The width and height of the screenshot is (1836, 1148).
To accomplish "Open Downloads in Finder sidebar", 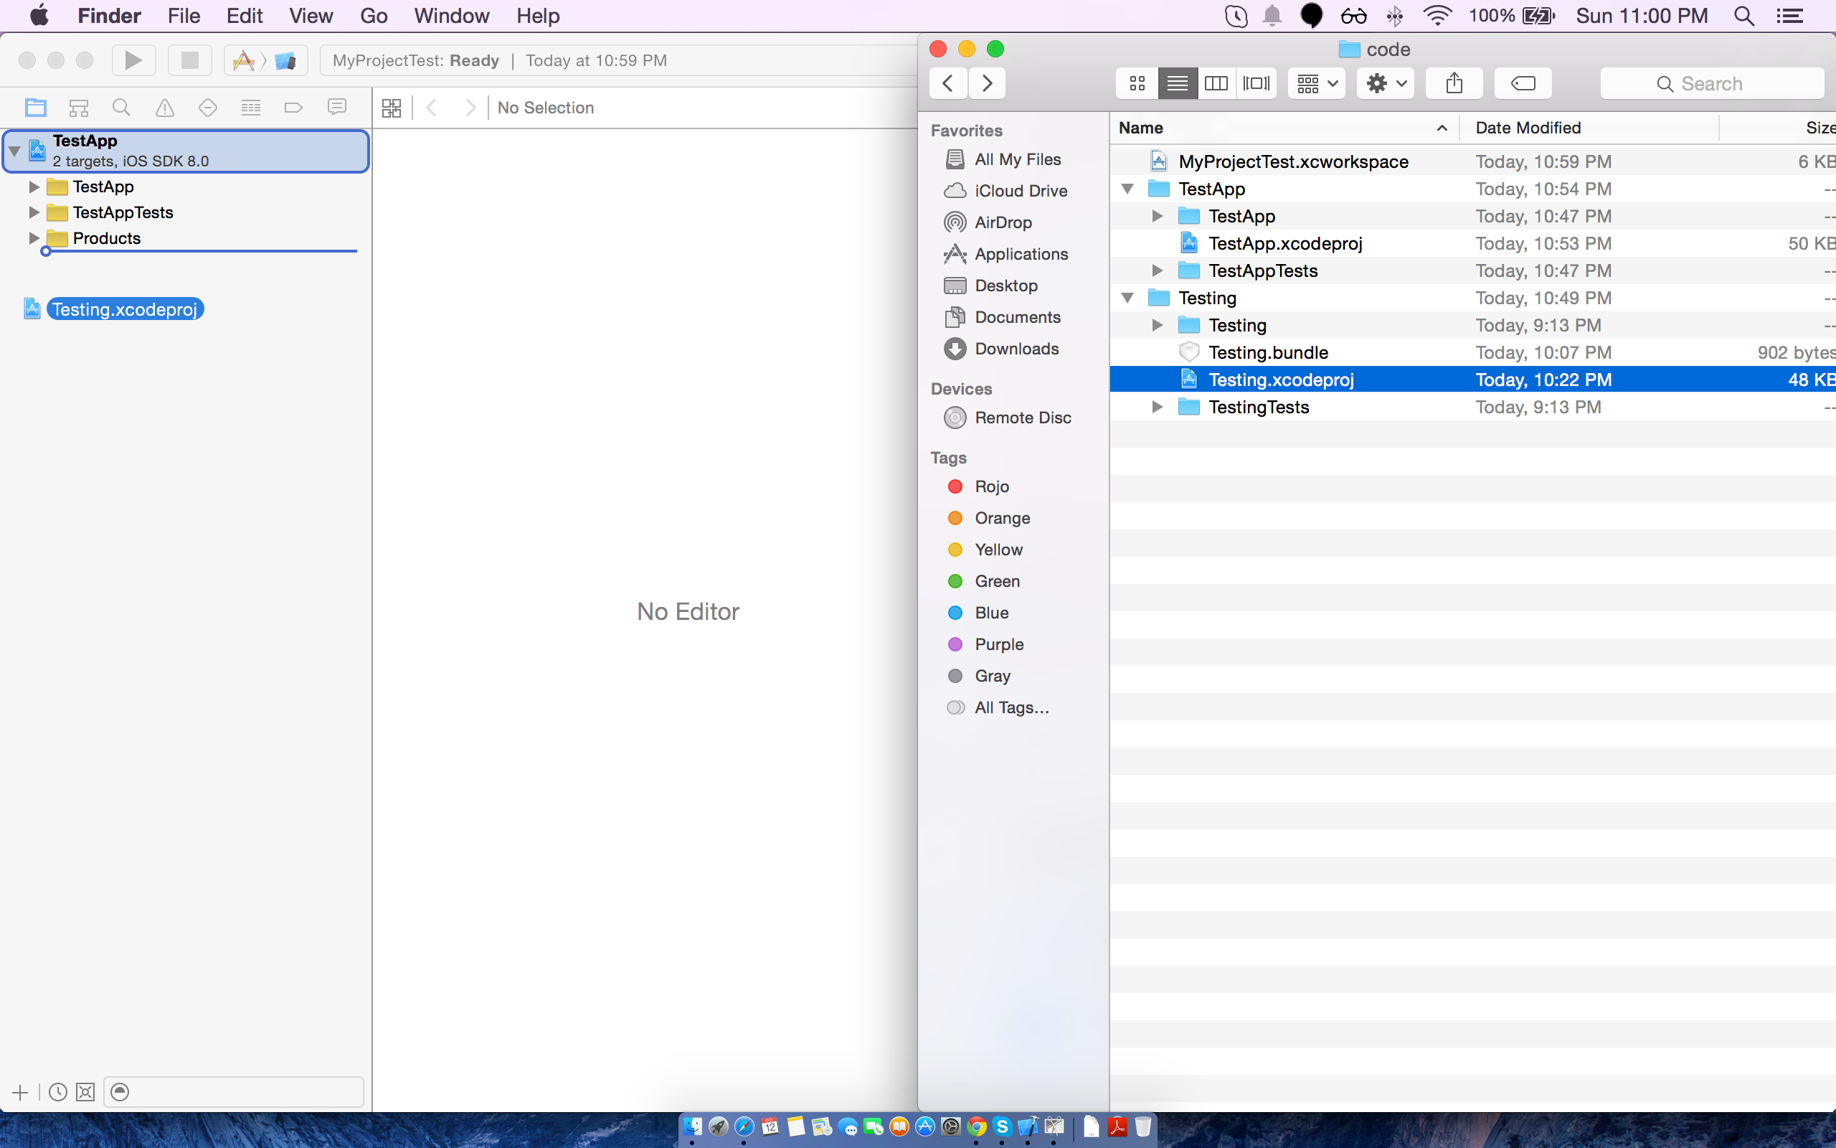I will [1000, 349].
